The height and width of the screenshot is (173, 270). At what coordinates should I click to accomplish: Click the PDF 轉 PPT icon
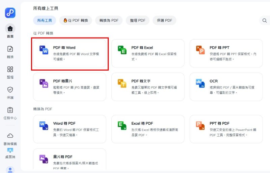click(200, 50)
